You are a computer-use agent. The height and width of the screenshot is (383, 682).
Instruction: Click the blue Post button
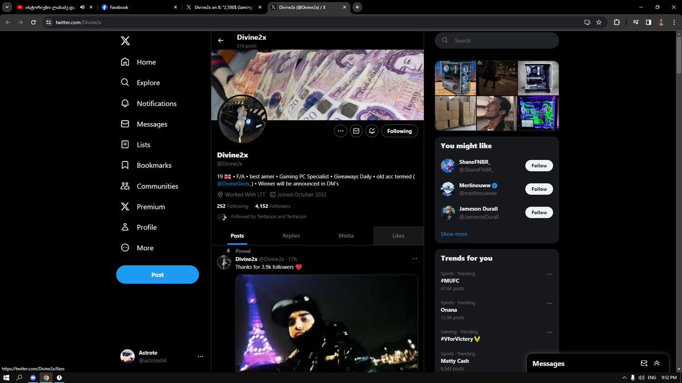tap(157, 275)
